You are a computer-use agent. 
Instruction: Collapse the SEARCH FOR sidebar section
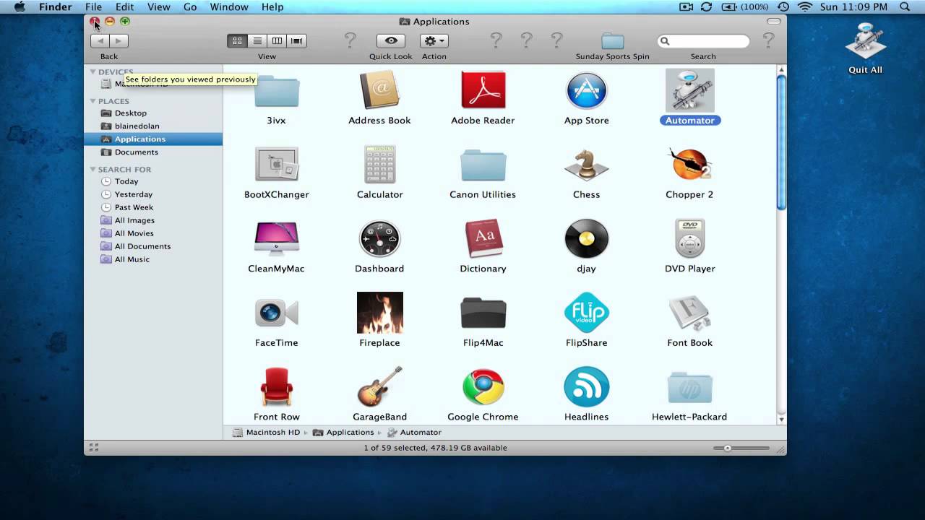(93, 169)
